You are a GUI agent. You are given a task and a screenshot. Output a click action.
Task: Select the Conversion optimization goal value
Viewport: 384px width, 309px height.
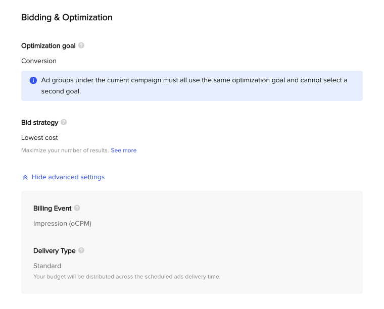tap(39, 61)
